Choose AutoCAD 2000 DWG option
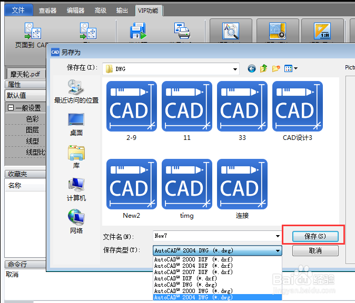This screenshot has height=303, width=355. click(218, 291)
